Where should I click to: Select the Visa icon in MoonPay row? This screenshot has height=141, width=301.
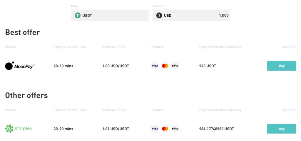155,66
